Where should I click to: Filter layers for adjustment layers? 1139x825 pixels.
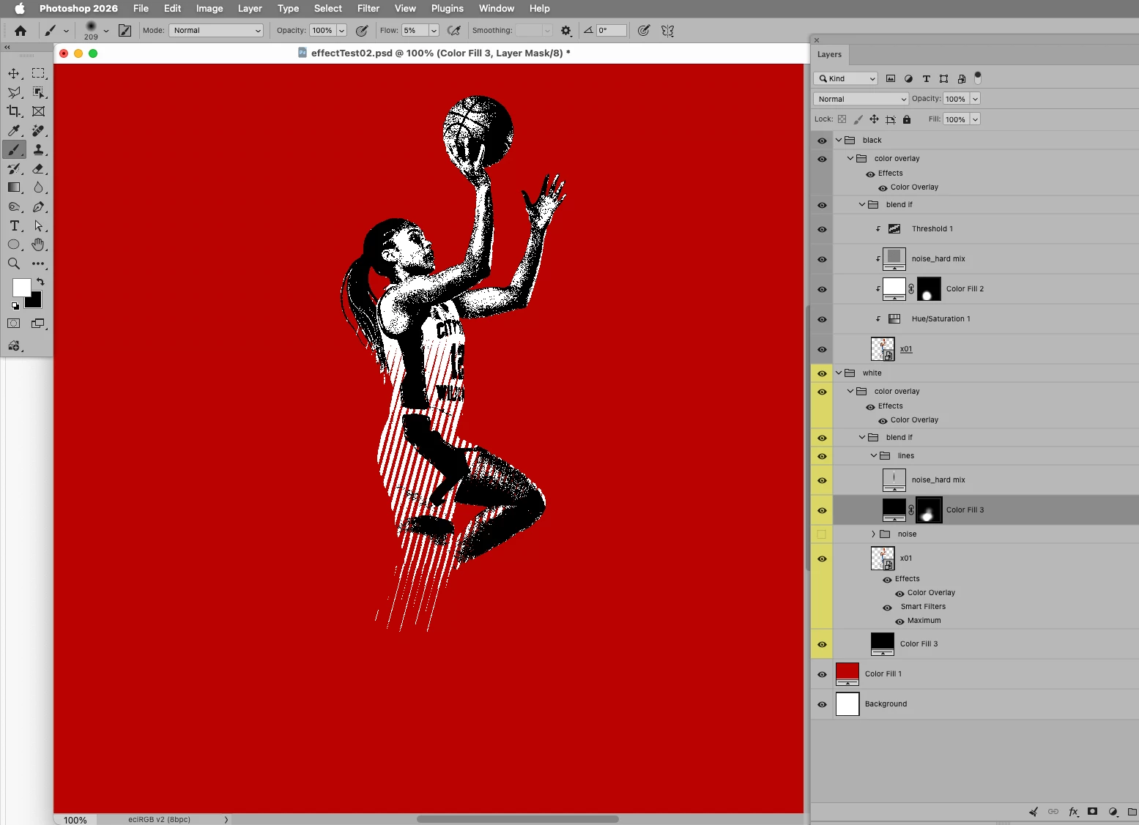[908, 78]
